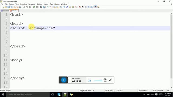Expand the system tray hidden icons chevron
The image size is (173, 97).
pos(144,95)
